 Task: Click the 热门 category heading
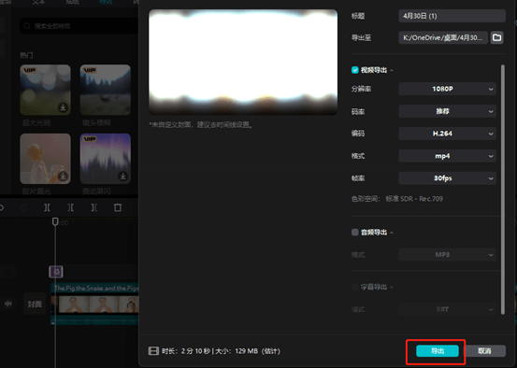26,55
